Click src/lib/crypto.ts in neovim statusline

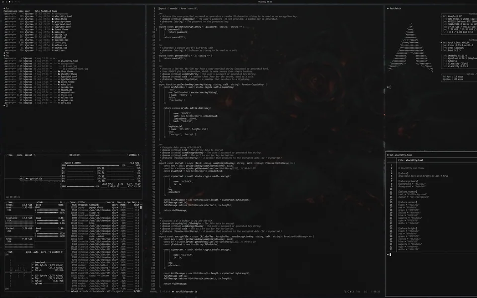click(186, 292)
